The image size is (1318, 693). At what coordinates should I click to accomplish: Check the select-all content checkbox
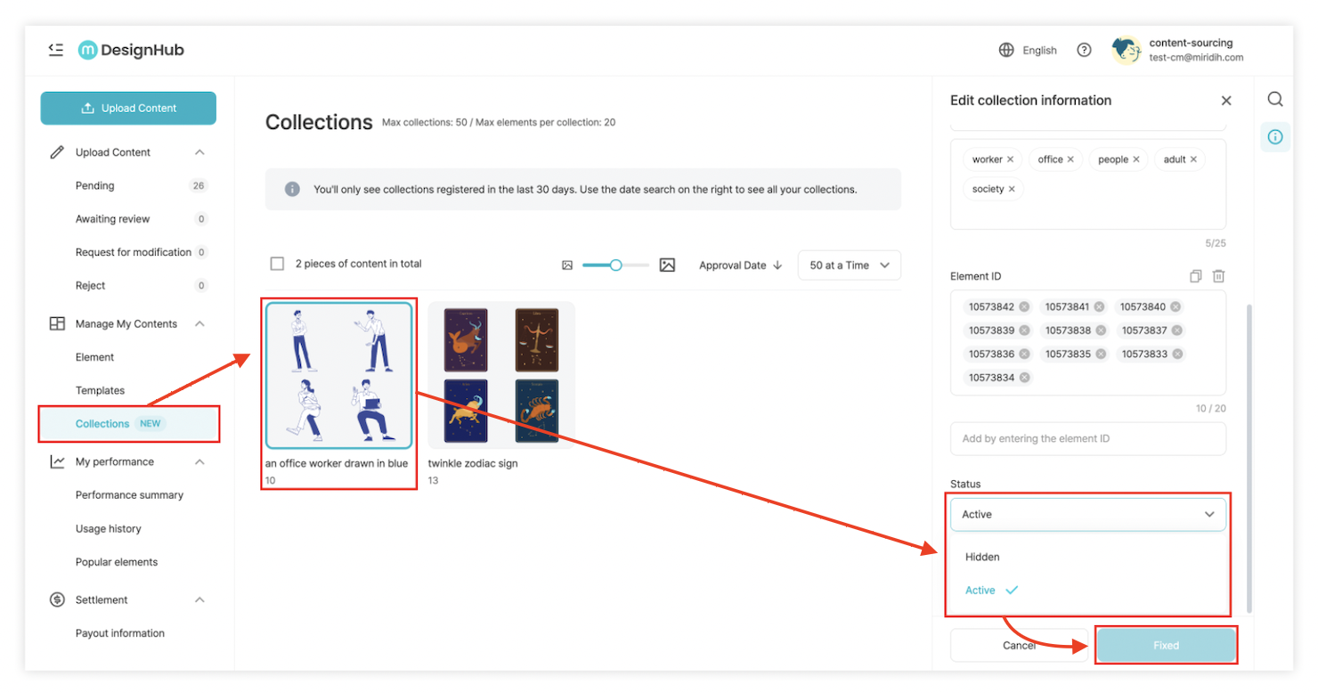pos(277,264)
